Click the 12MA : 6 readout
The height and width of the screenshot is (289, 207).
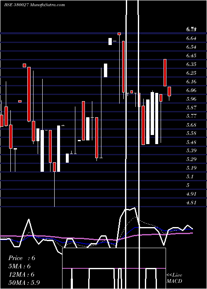coord(22,275)
